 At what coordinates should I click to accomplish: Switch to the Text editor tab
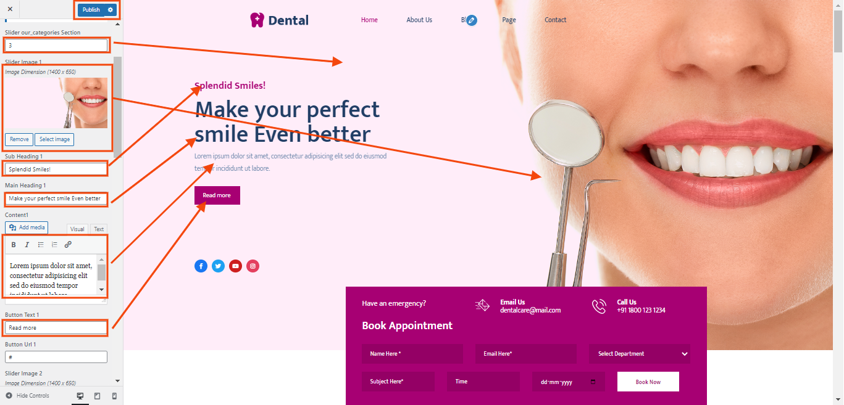[x=99, y=229]
